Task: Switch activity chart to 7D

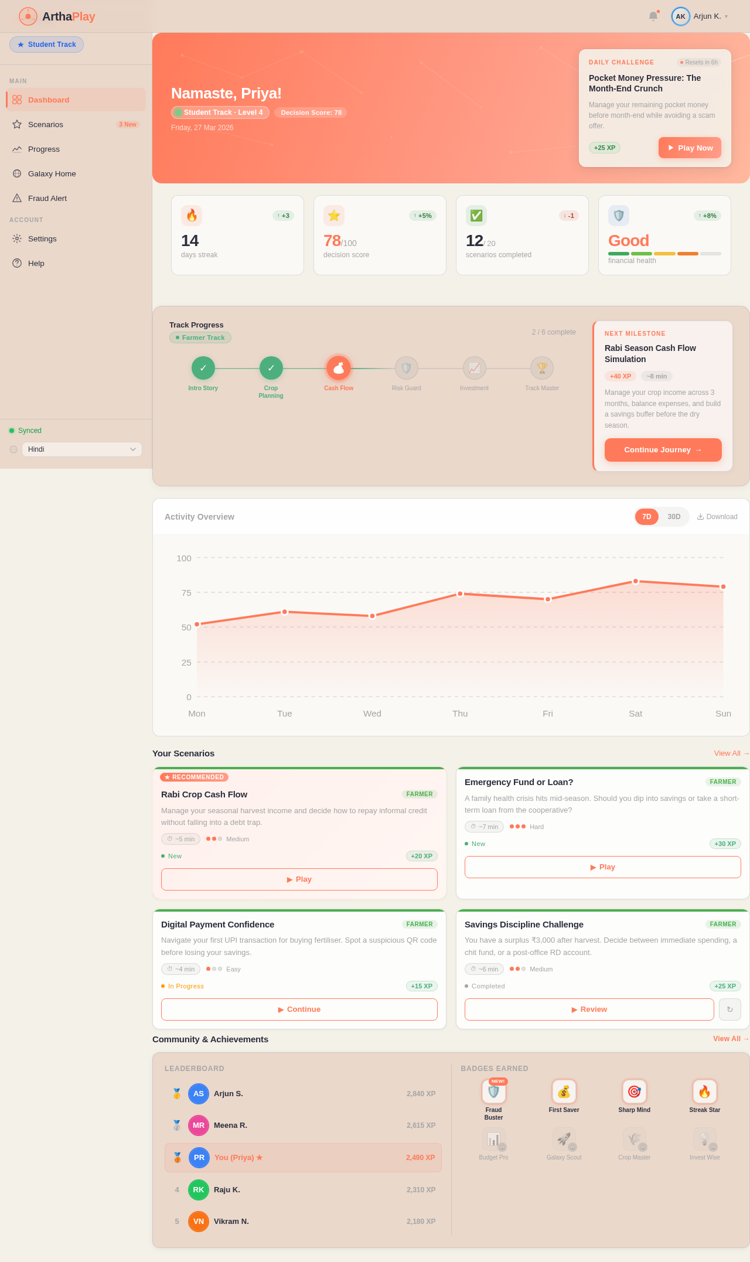Action: coord(647,517)
